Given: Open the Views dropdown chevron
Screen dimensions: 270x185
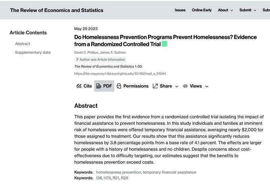Looking at the screenshot, I should click(207, 86).
